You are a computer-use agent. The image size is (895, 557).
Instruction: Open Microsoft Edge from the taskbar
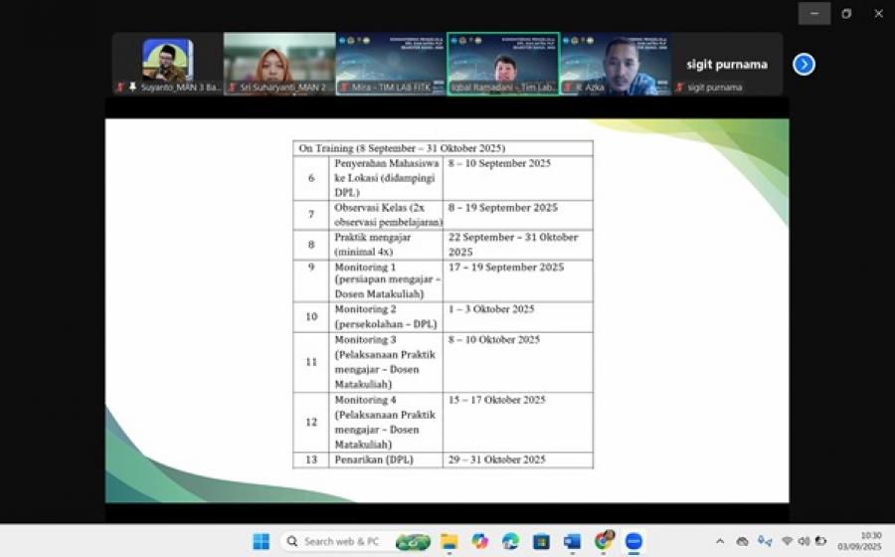click(x=510, y=541)
